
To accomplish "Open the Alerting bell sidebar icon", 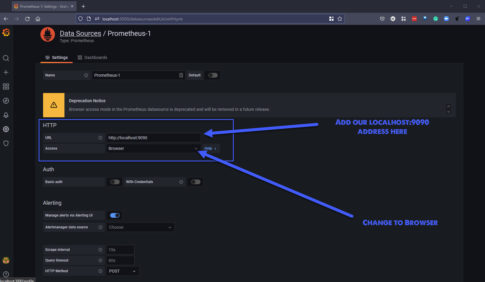I will tap(6, 115).
